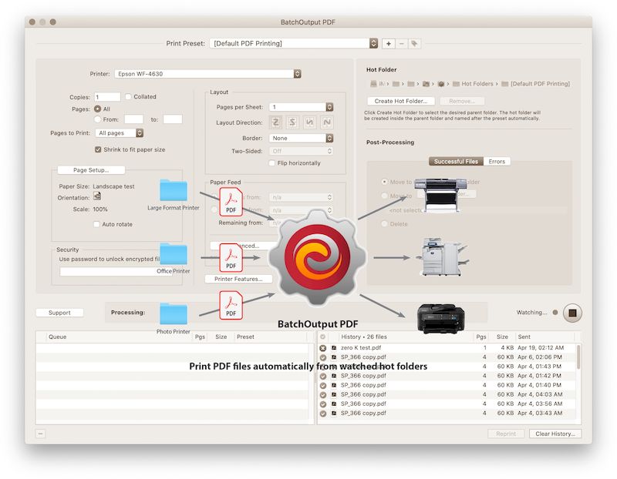
Task: Click the orientation icon in Page Setup
Action: coord(98,196)
